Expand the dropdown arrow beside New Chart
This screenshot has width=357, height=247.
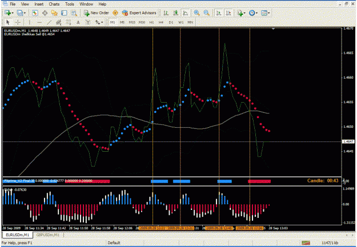point(13,13)
